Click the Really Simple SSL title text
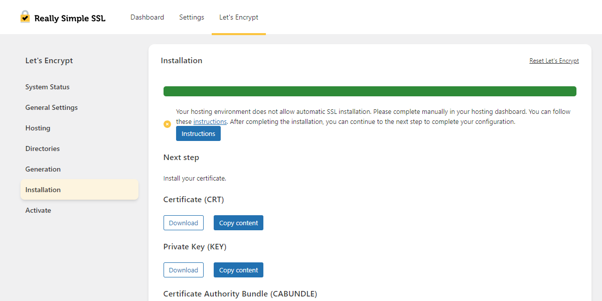 (70, 19)
